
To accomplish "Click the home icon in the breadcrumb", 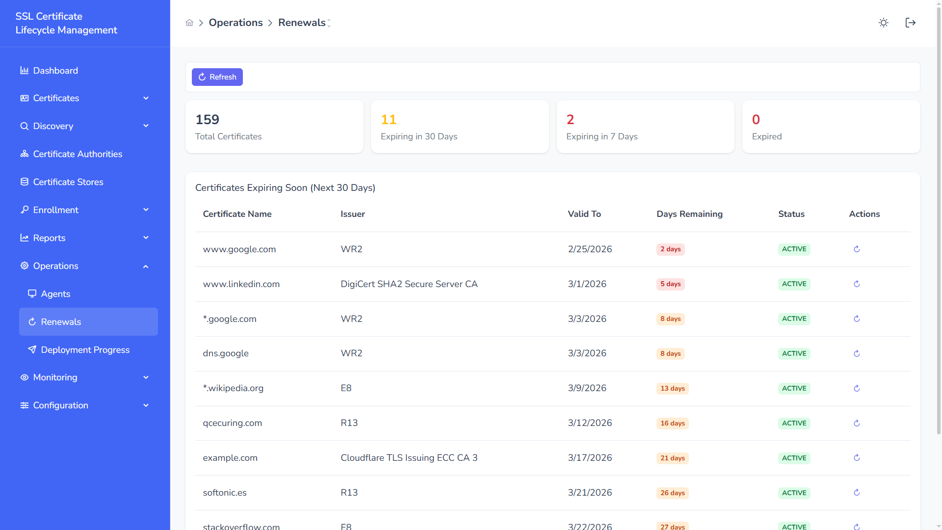I will [x=189, y=23].
